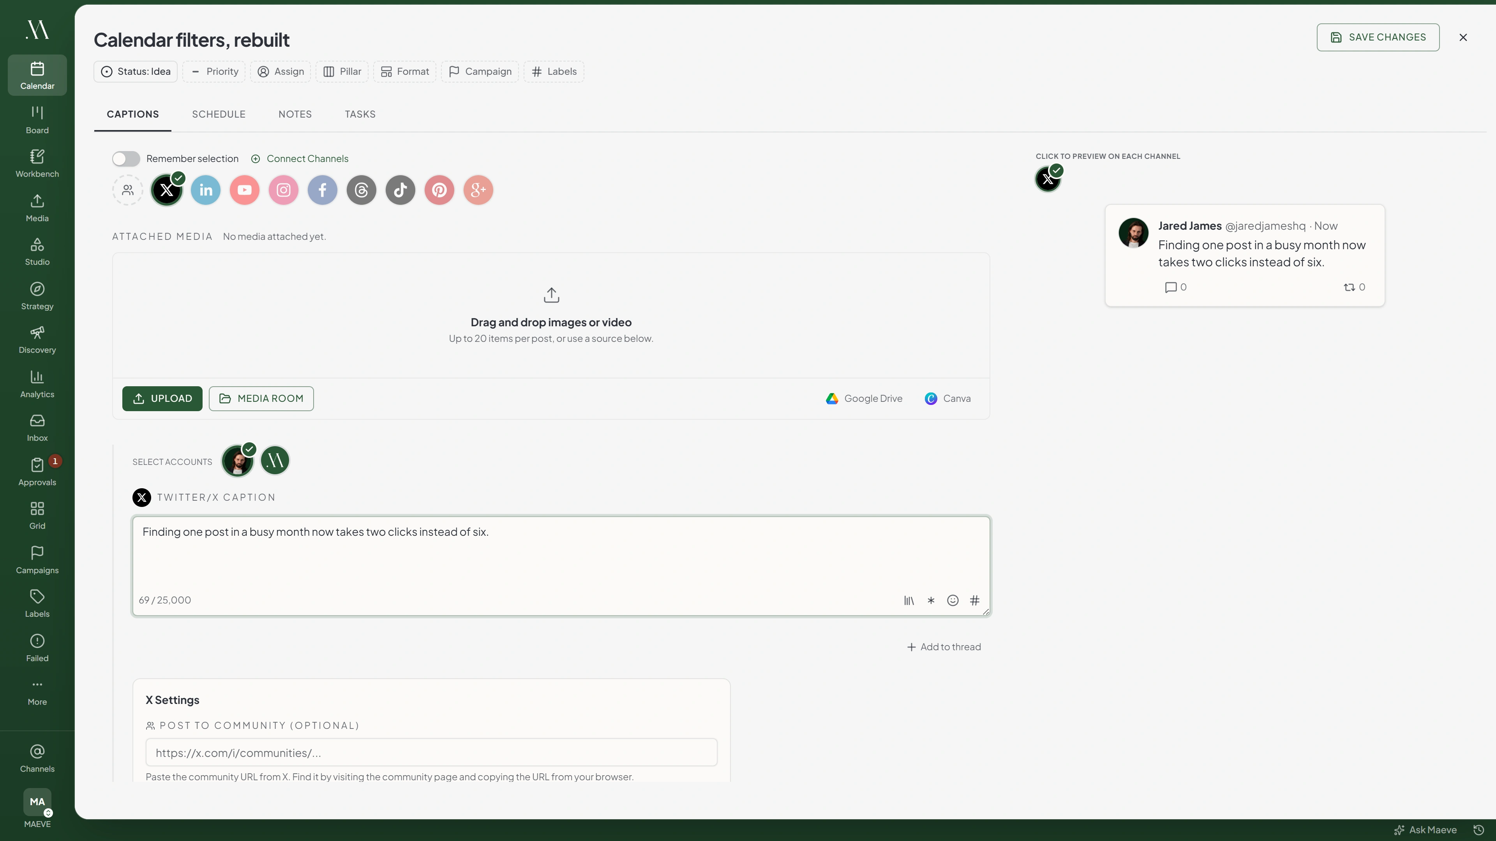Open the Status: Idea dropdown
The height and width of the screenshot is (841, 1496).
tap(135, 71)
